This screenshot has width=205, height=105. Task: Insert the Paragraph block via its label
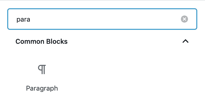(42, 88)
